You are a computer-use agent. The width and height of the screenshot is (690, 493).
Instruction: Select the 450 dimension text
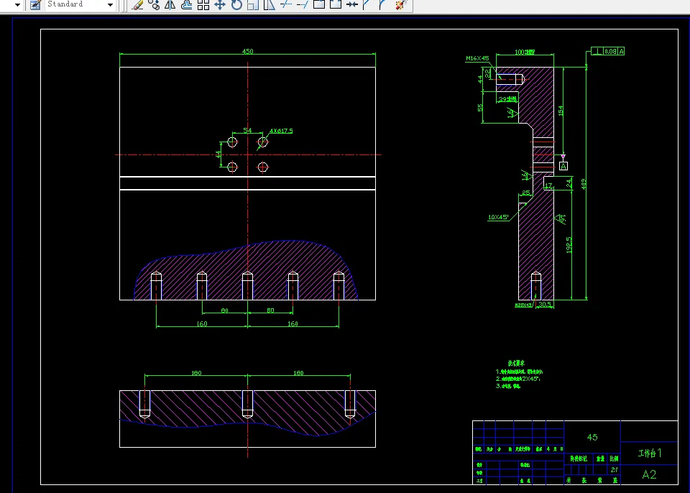(x=247, y=52)
